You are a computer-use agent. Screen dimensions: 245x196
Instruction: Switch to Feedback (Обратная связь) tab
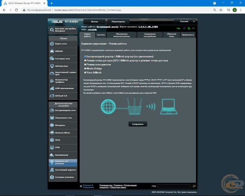pos(171,35)
